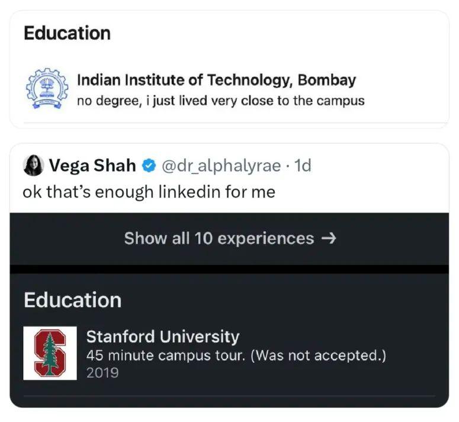Click the Show all 10 experiences text
Image resolution: width=459 pixels, height=422 pixels.
point(219,239)
